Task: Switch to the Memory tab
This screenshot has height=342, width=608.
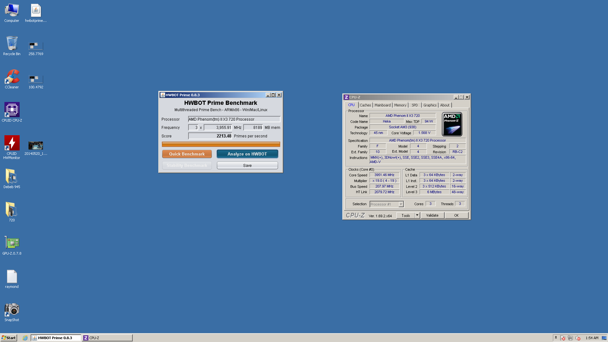Action: 400,105
